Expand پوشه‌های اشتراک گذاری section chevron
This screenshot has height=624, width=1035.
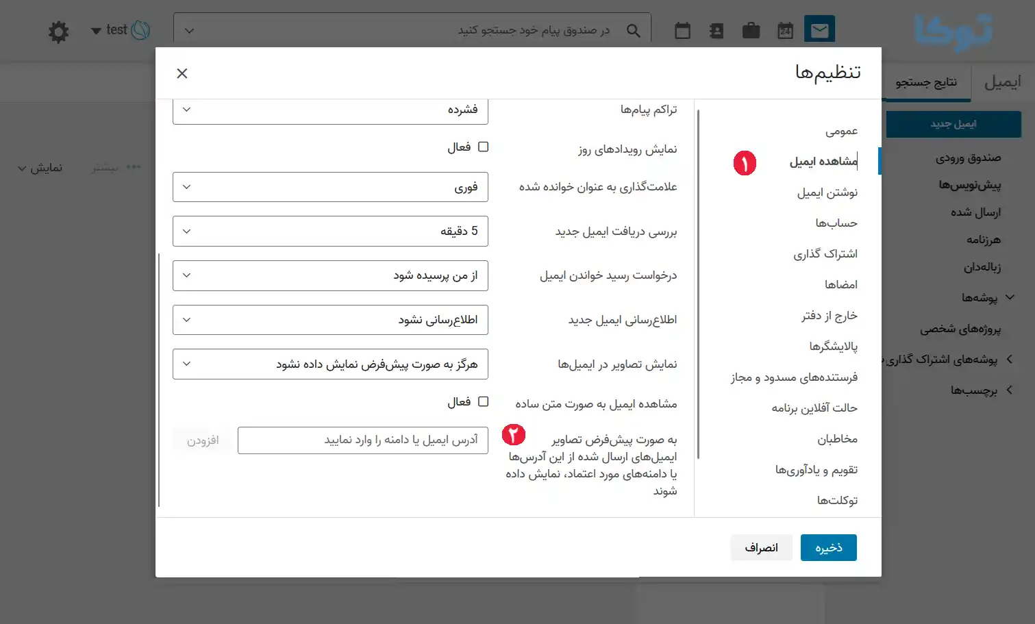point(1010,360)
